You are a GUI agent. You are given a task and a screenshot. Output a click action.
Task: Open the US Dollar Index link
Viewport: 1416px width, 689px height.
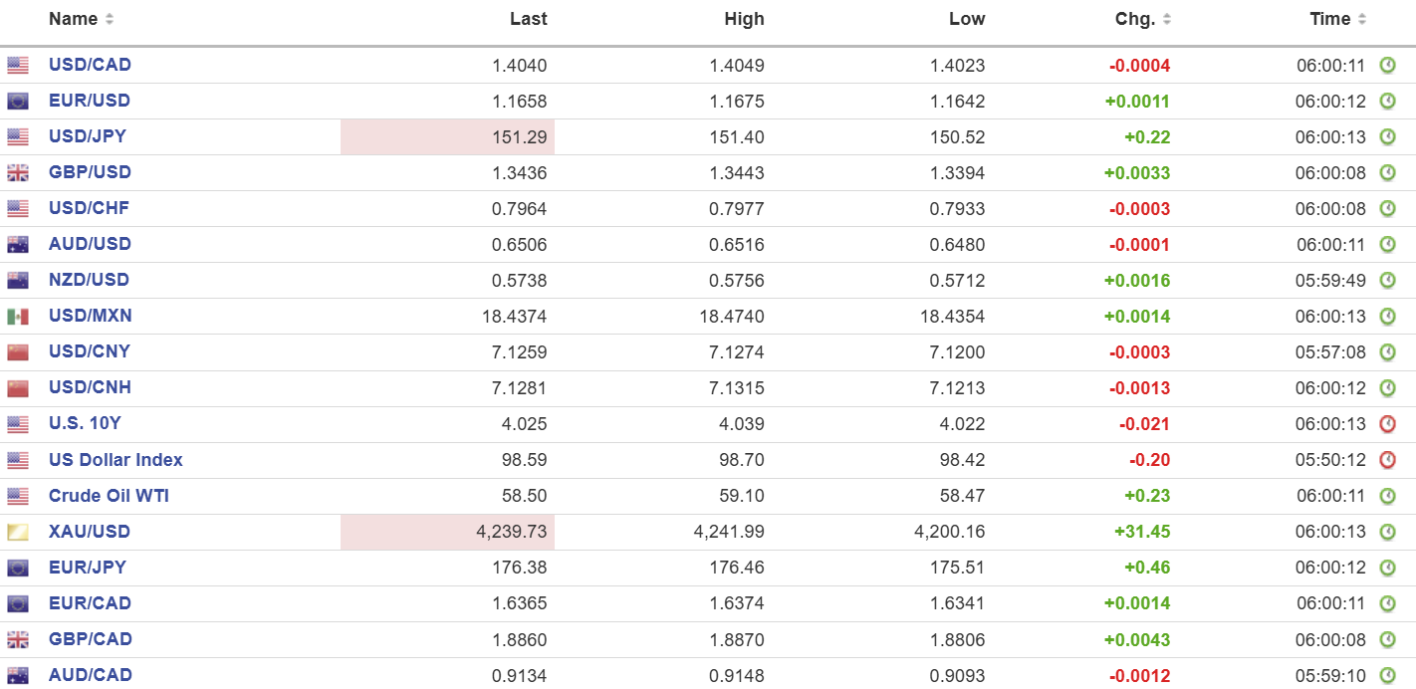(116, 459)
